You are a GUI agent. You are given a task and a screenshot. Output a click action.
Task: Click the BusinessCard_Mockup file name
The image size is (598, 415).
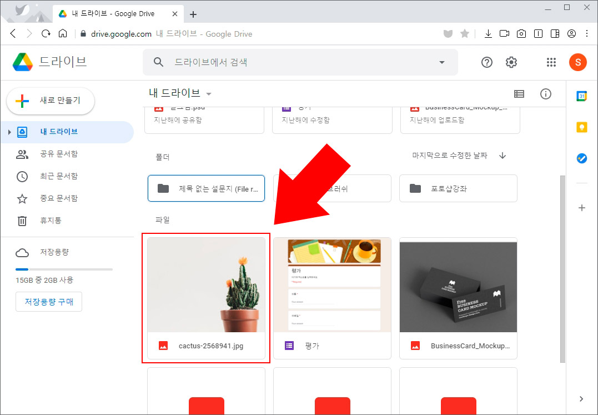[470, 346]
